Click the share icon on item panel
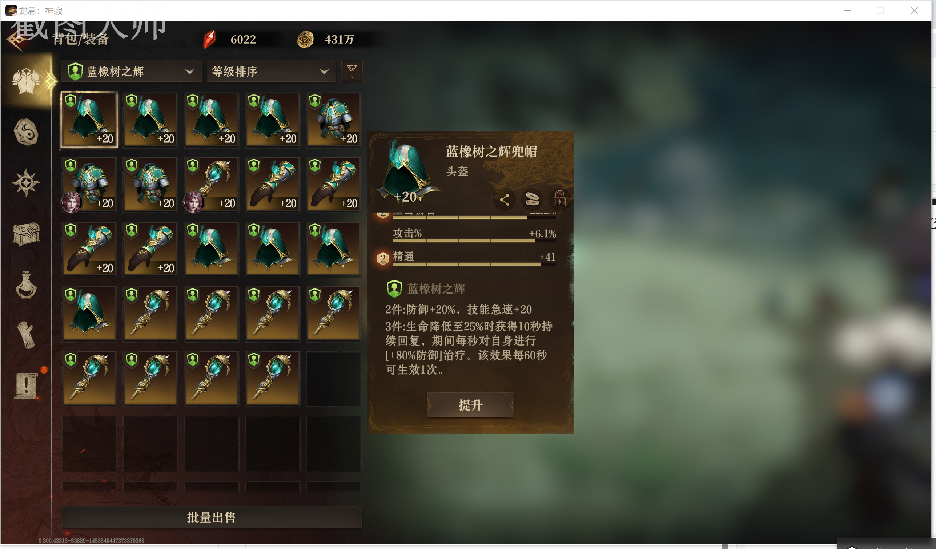Viewport: 936px width, 549px height. 505,200
